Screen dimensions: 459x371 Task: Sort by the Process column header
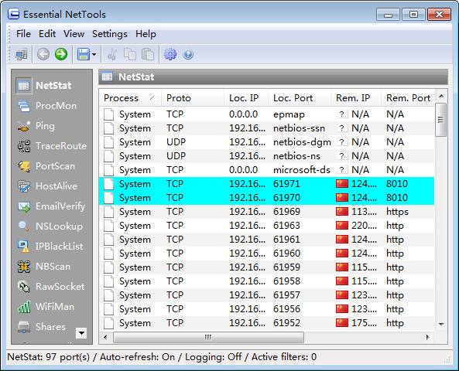tap(130, 98)
